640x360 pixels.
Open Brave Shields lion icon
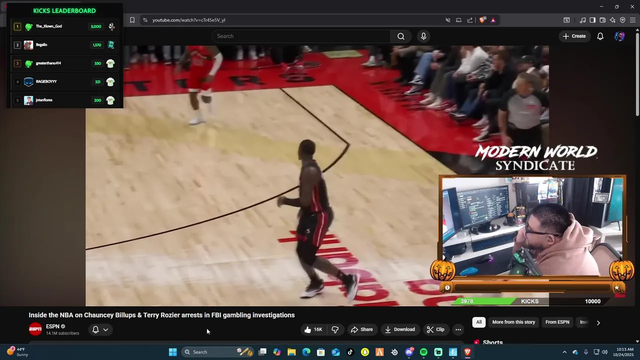click(482, 20)
